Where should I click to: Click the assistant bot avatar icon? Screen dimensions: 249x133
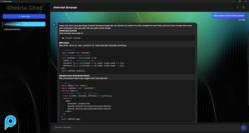pyautogui.click(x=54, y=25)
